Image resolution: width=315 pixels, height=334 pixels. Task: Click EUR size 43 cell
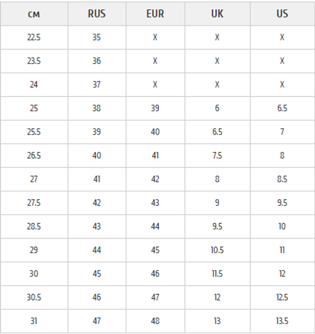pyautogui.click(x=155, y=203)
